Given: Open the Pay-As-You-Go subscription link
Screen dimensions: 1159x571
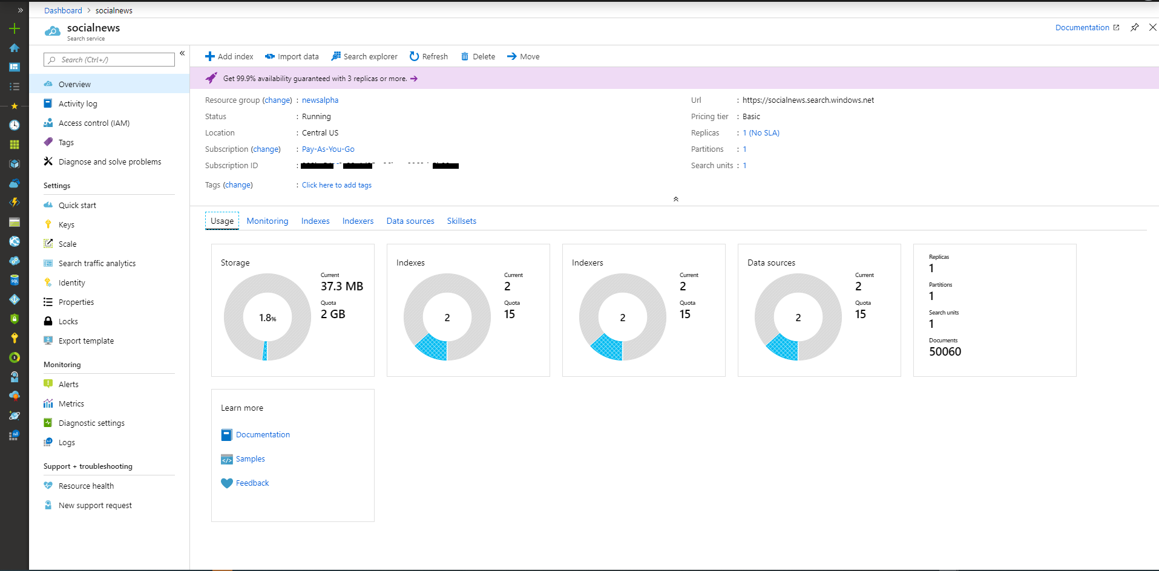Looking at the screenshot, I should (x=328, y=149).
